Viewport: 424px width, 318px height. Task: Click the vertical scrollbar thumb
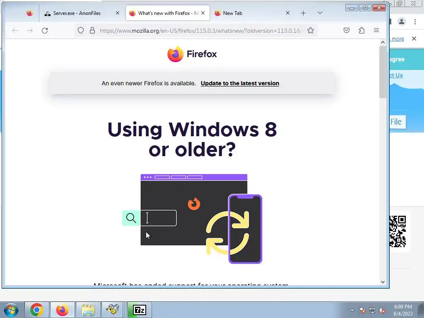pos(383,72)
